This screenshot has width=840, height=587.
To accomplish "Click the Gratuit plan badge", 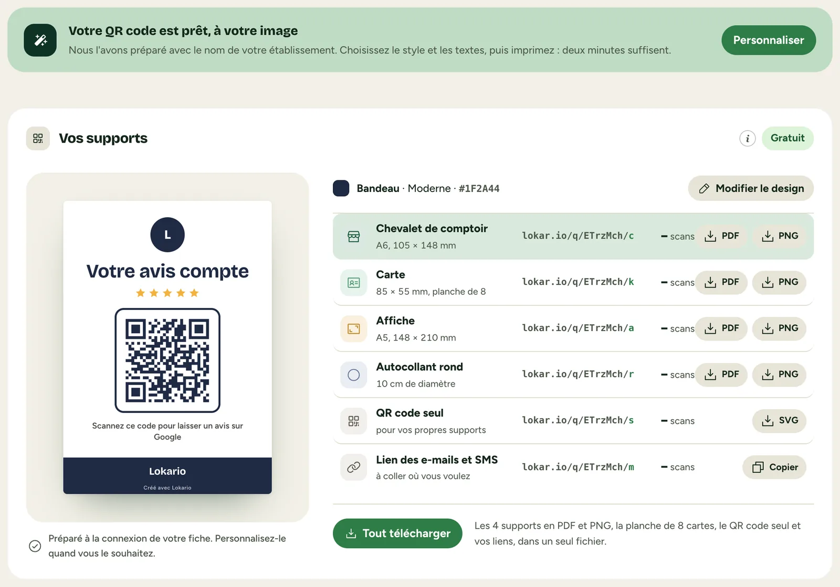I will click(787, 138).
